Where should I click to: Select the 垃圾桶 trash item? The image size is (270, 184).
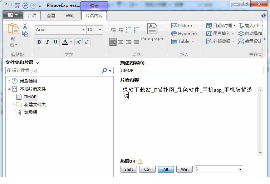[30, 113]
